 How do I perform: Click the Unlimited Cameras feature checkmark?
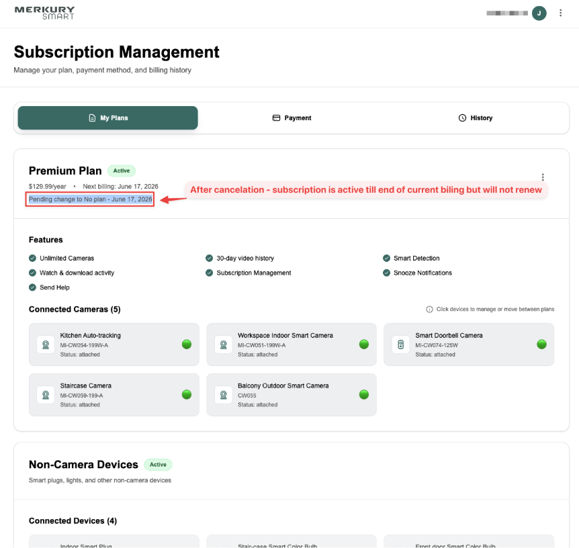pos(32,258)
